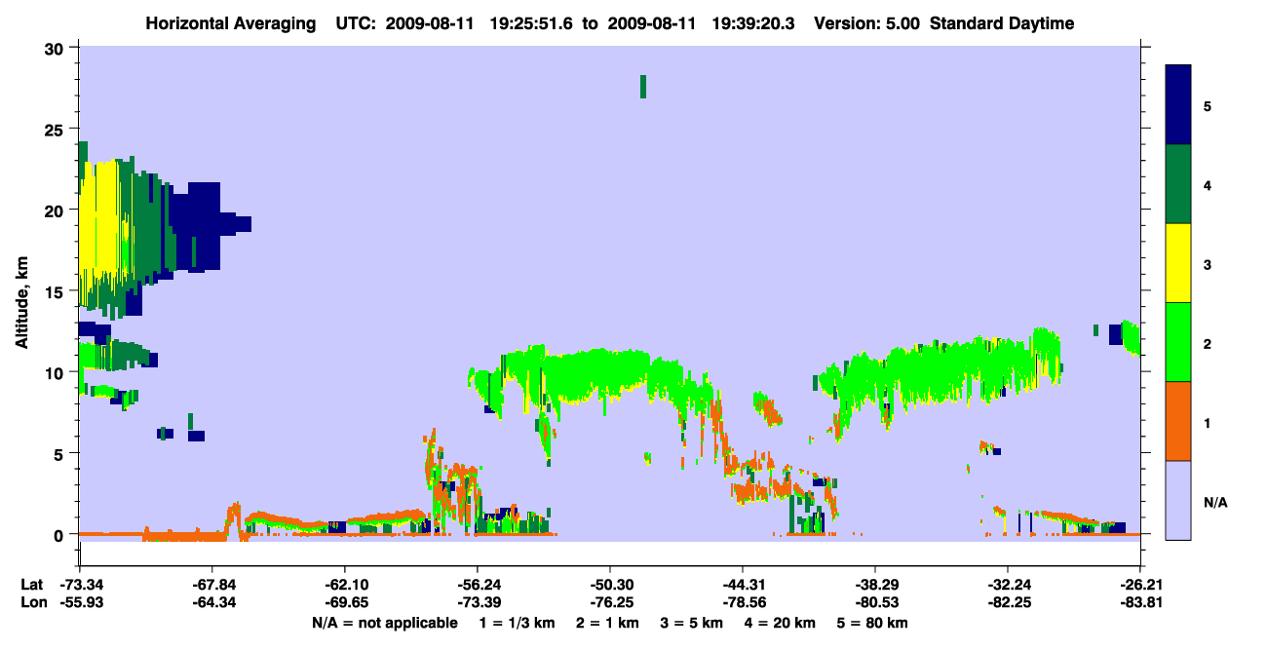Click the colorbar 'N/A' label
The image size is (1267, 650).
(1215, 502)
